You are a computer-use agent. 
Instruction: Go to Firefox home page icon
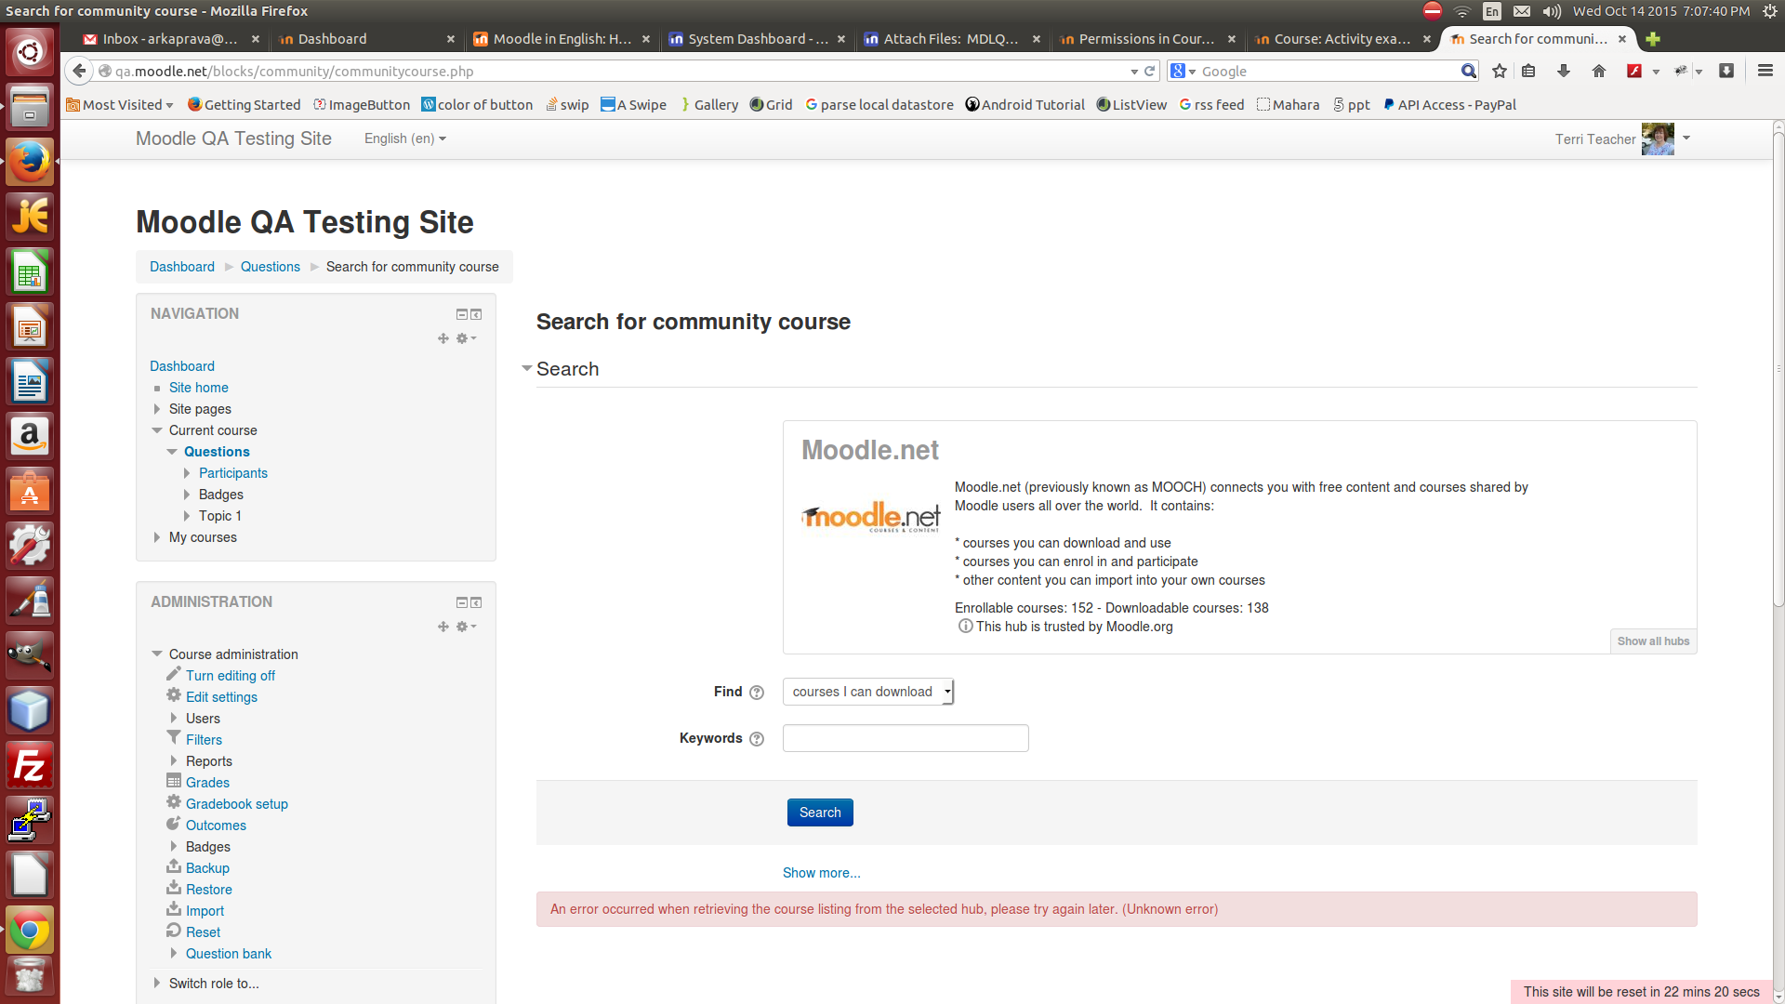click(1599, 71)
